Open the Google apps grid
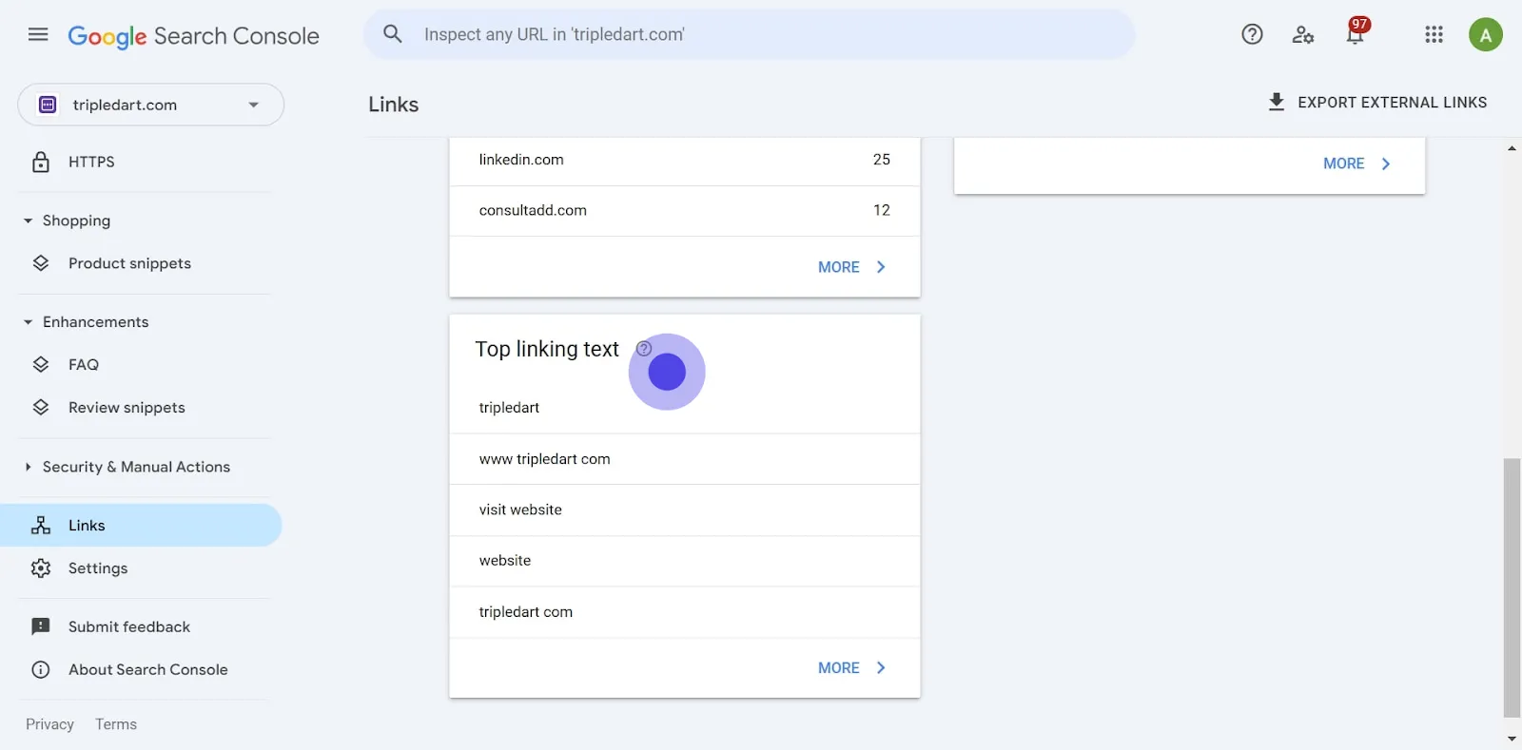 point(1434,35)
